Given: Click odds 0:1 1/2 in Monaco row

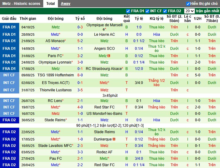Looking at the screenshot, I should pyautogui.click(x=139, y=41).
